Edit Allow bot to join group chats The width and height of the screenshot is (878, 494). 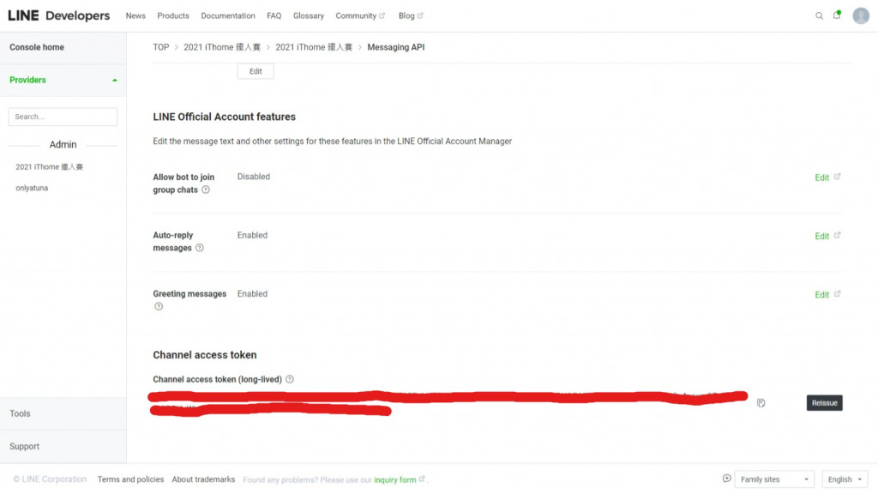click(x=827, y=178)
